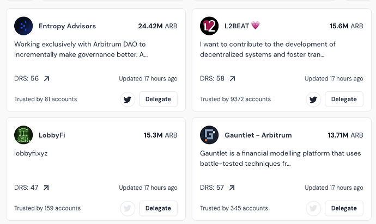The height and width of the screenshot is (224, 376).
Task: Click the LobbyFi avatar icon
Action: click(x=23, y=135)
